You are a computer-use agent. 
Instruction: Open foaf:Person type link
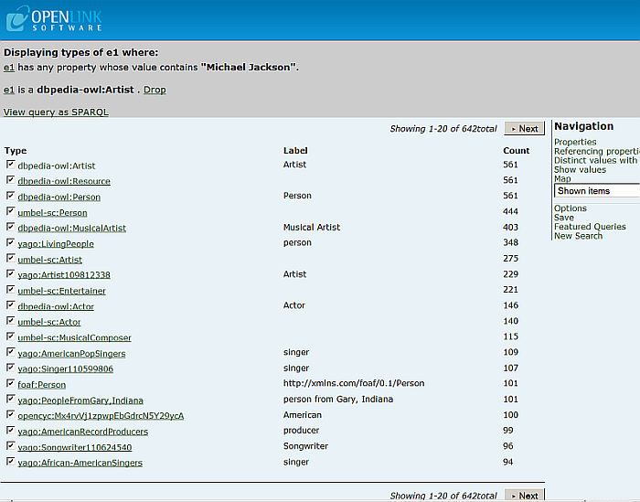click(x=42, y=385)
